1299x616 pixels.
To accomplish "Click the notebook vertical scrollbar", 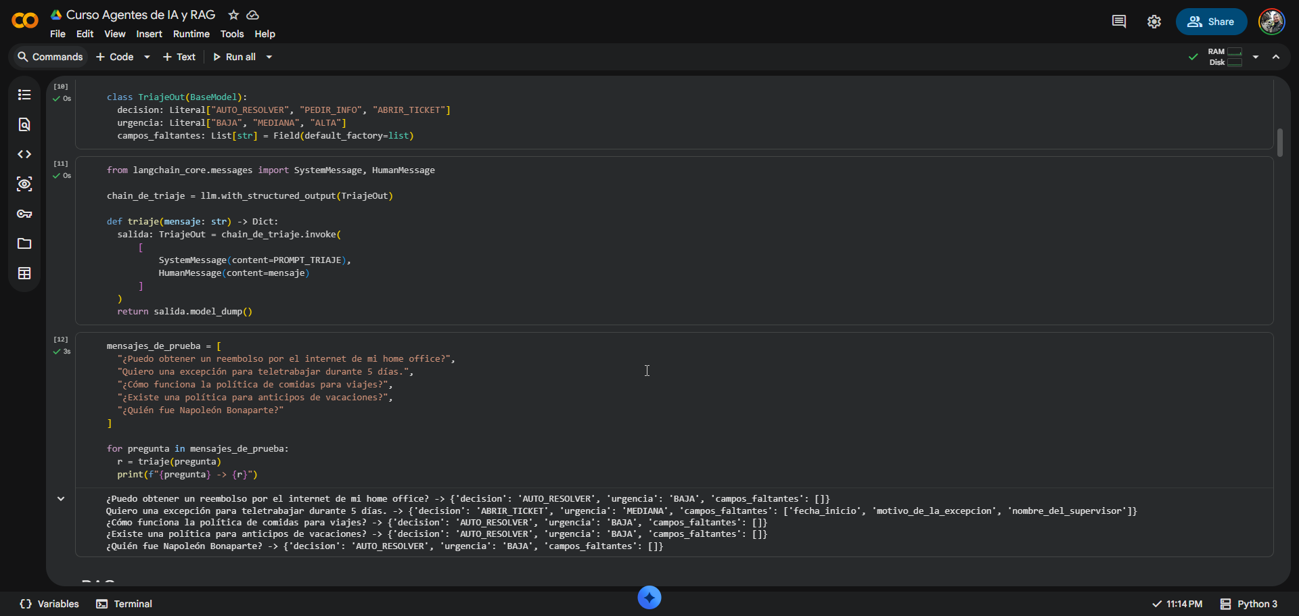I will click(1280, 143).
